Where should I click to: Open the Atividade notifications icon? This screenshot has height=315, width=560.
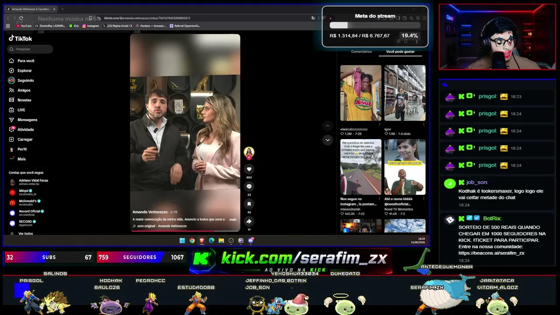pos(11,129)
